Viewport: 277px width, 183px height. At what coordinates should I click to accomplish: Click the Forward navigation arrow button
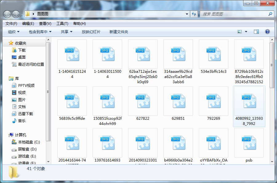pyautogui.click(x=16, y=14)
